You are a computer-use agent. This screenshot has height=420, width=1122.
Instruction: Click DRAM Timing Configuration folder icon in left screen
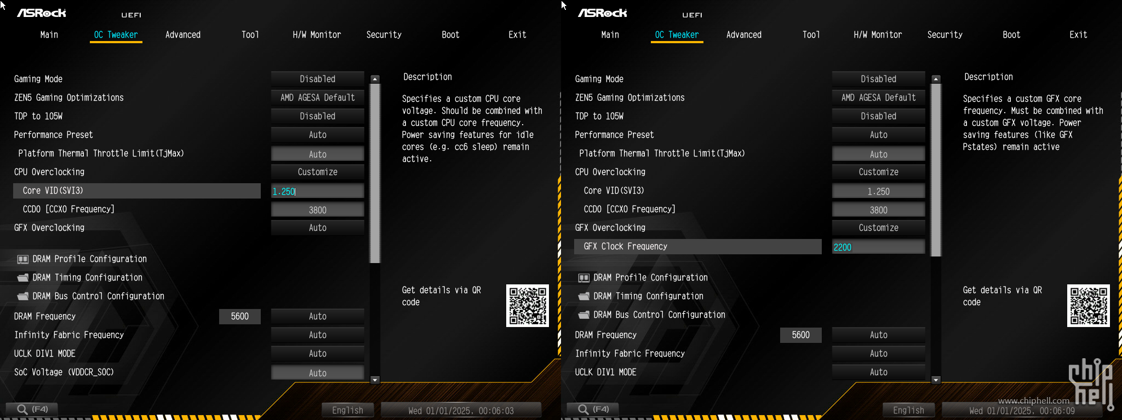[23, 278]
